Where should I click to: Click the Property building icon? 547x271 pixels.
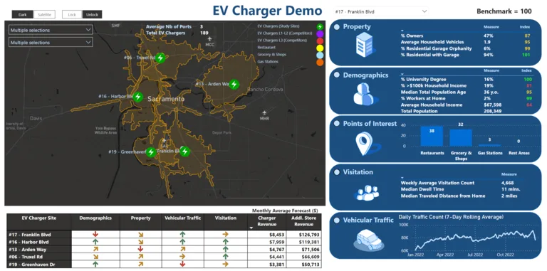pyautogui.click(x=364, y=45)
